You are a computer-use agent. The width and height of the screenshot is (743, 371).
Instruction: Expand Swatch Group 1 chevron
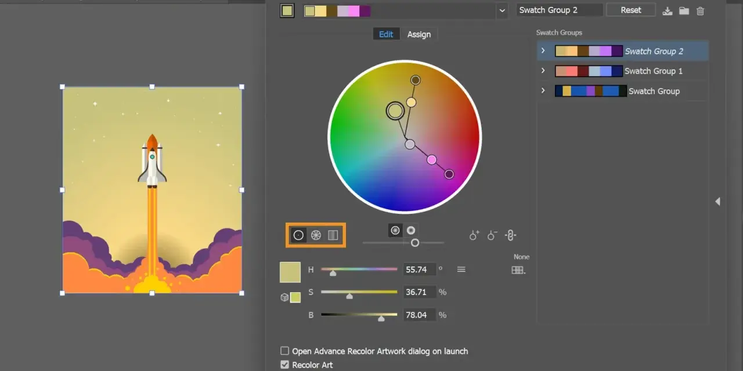coord(543,71)
